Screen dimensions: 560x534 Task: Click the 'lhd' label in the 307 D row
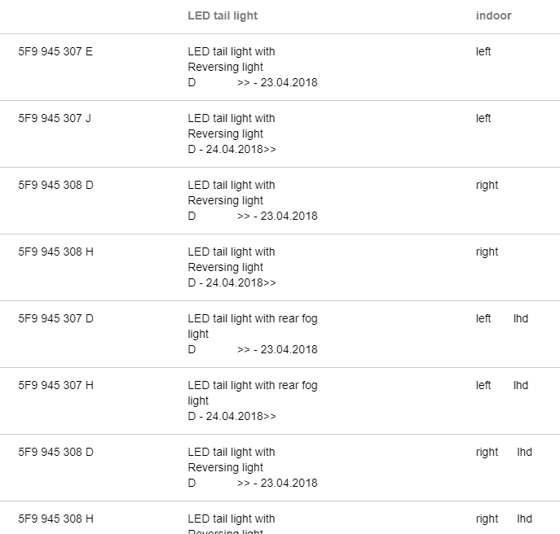[x=521, y=318]
